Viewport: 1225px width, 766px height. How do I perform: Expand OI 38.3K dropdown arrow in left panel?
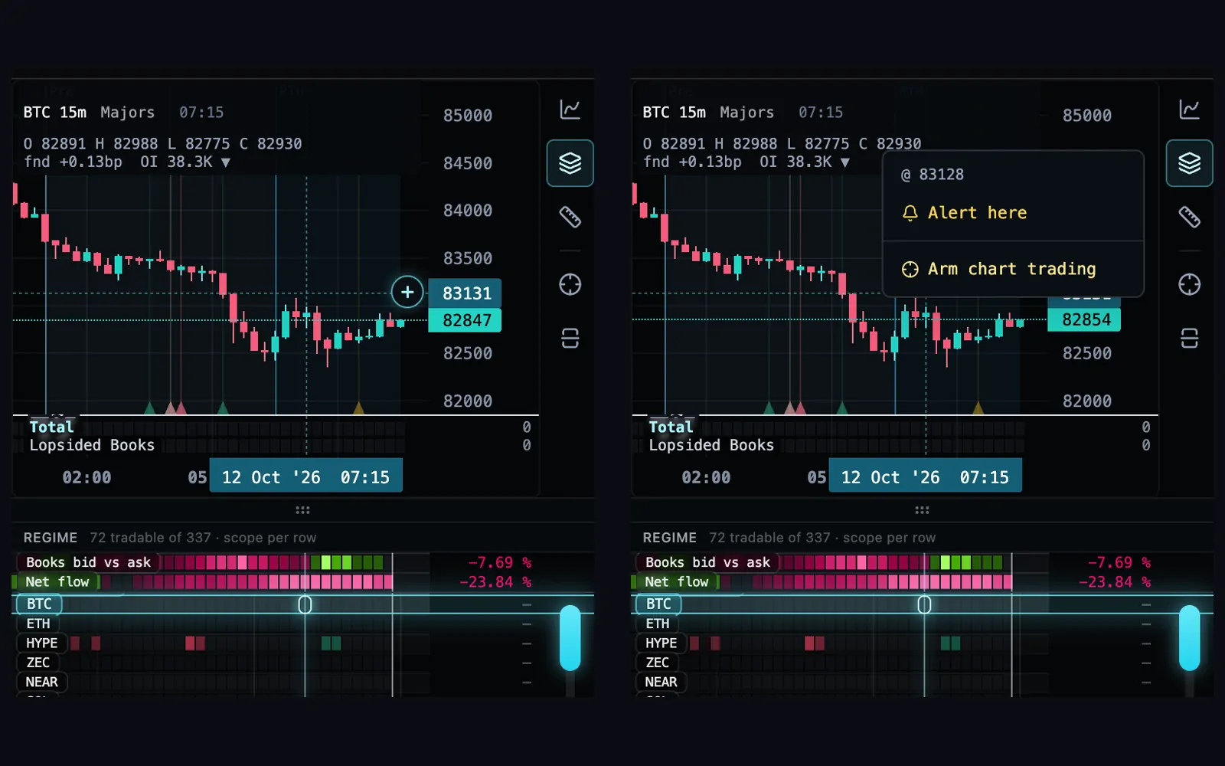(x=226, y=162)
